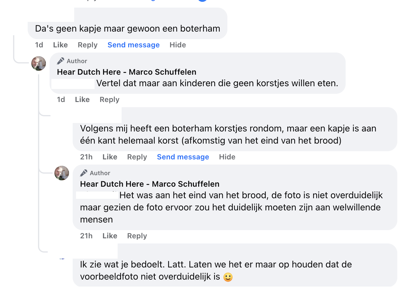This screenshot has width=411, height=289.
Task: Hide the "gewoon een boterham" comment
Action: [178, 45]
